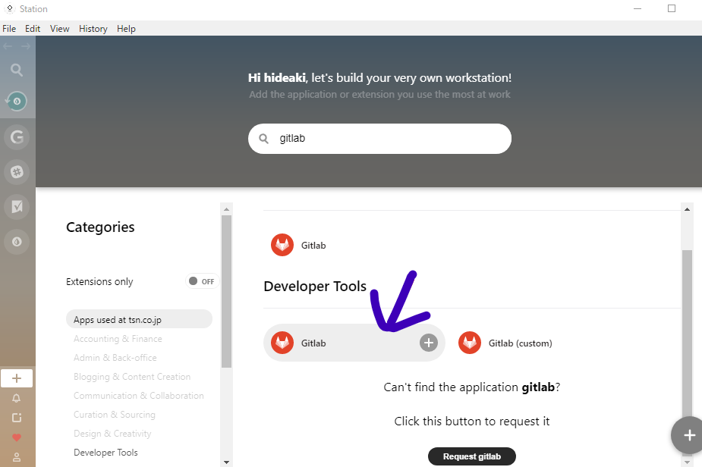Click the note icon in the sidebar
The height and width of the screenshot is (467, 702).
coord(17,418)
